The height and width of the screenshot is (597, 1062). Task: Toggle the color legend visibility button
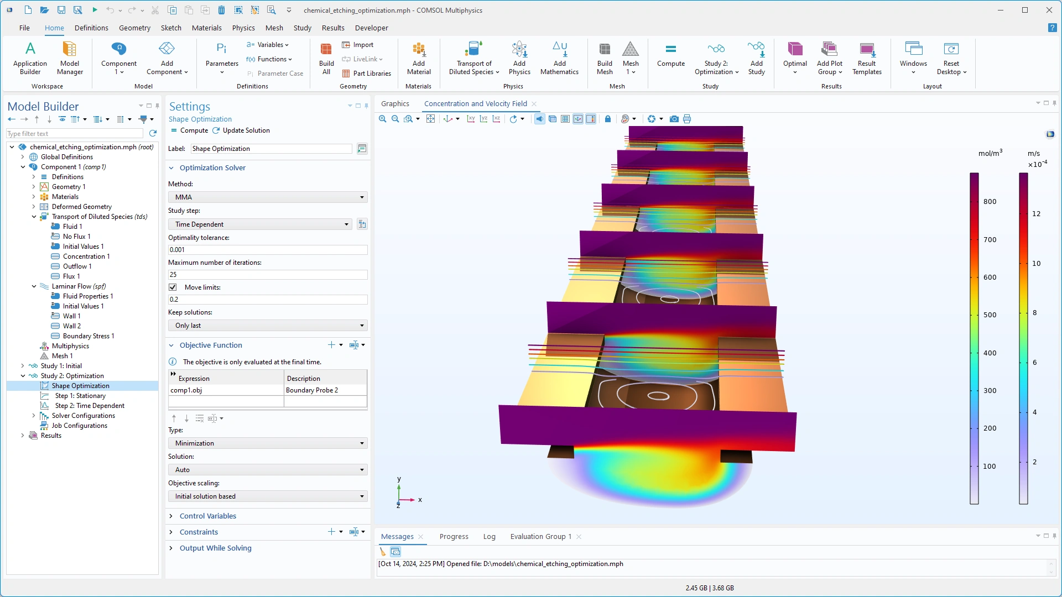pyautogui.click(x=591, y=119)
